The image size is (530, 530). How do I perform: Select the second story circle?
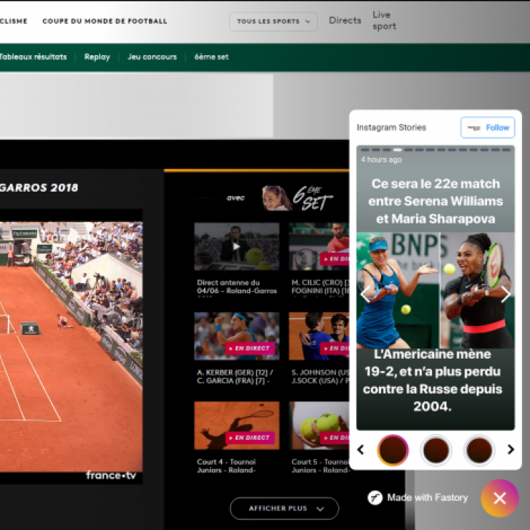pos(436,450)
